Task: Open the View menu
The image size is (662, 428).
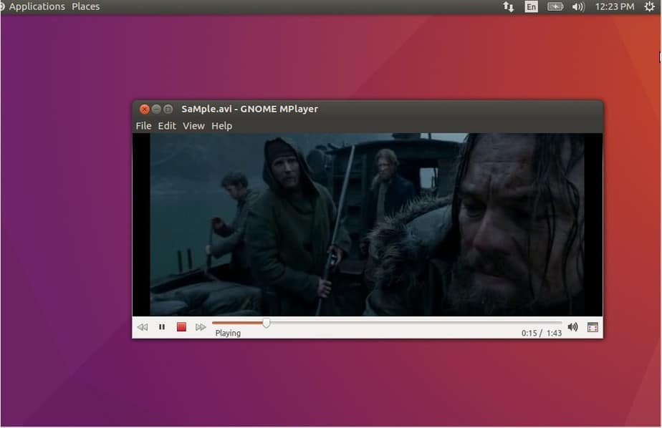Action: 193,126
